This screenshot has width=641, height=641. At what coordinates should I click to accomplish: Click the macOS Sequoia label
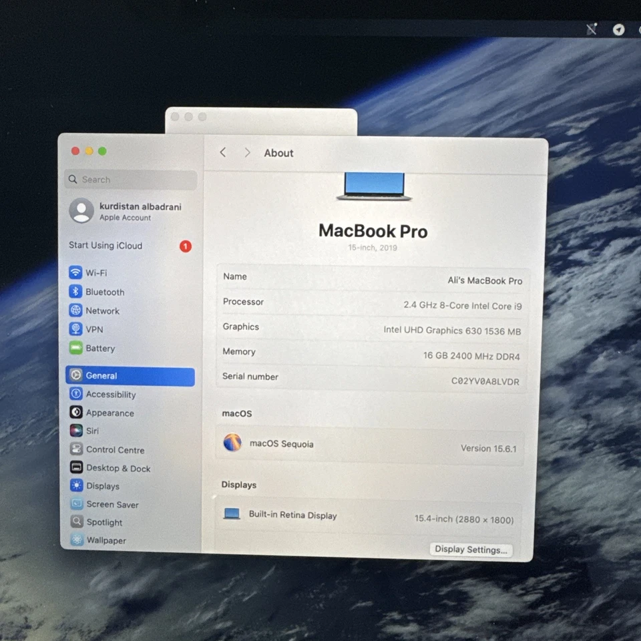[x=282, y=444]
